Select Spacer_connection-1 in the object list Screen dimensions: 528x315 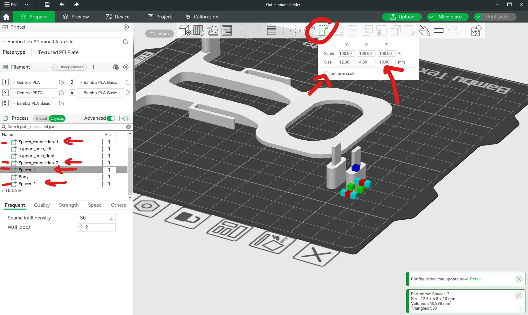pyautogui.click(x=38, y=142)
